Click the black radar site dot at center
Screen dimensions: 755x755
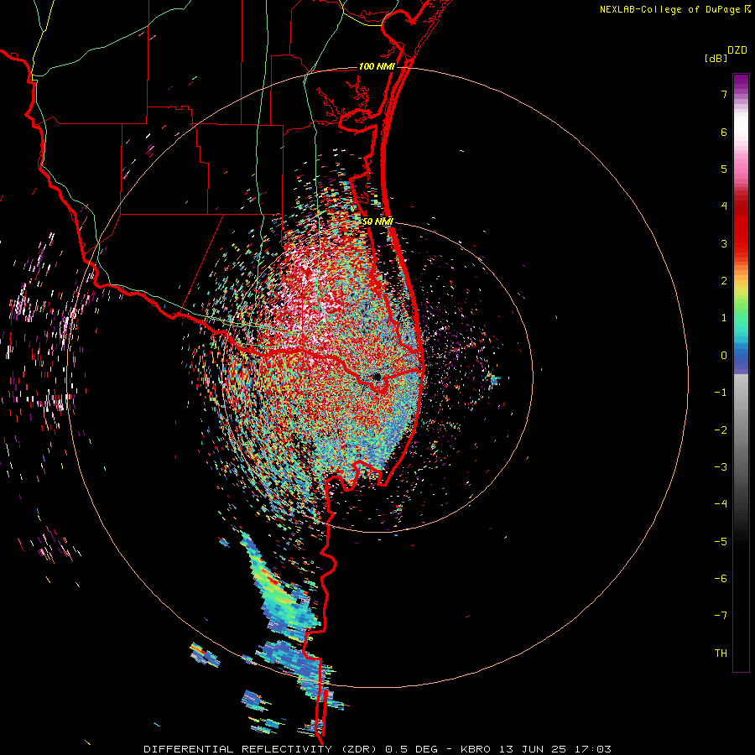click(x=377, y=377)
